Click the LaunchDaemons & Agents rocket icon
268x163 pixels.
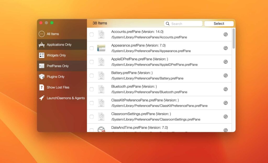(x=41, y=98)
